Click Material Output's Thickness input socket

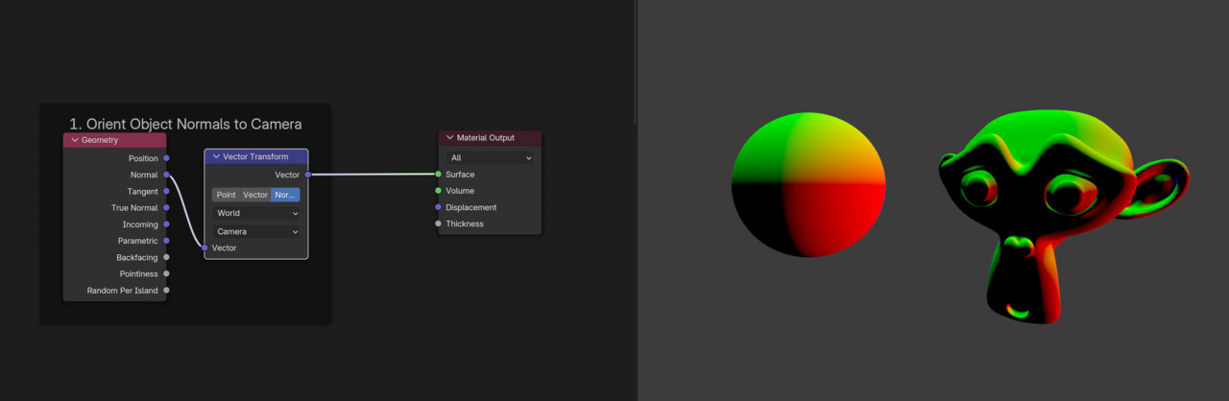438,224
